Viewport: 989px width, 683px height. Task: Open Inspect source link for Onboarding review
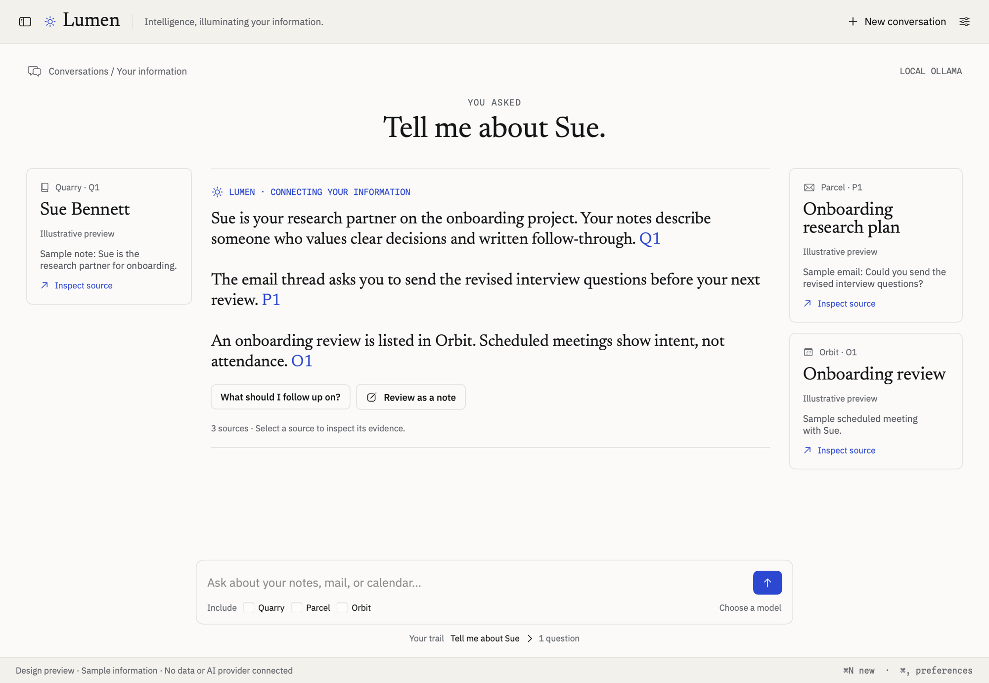(839, 451)
